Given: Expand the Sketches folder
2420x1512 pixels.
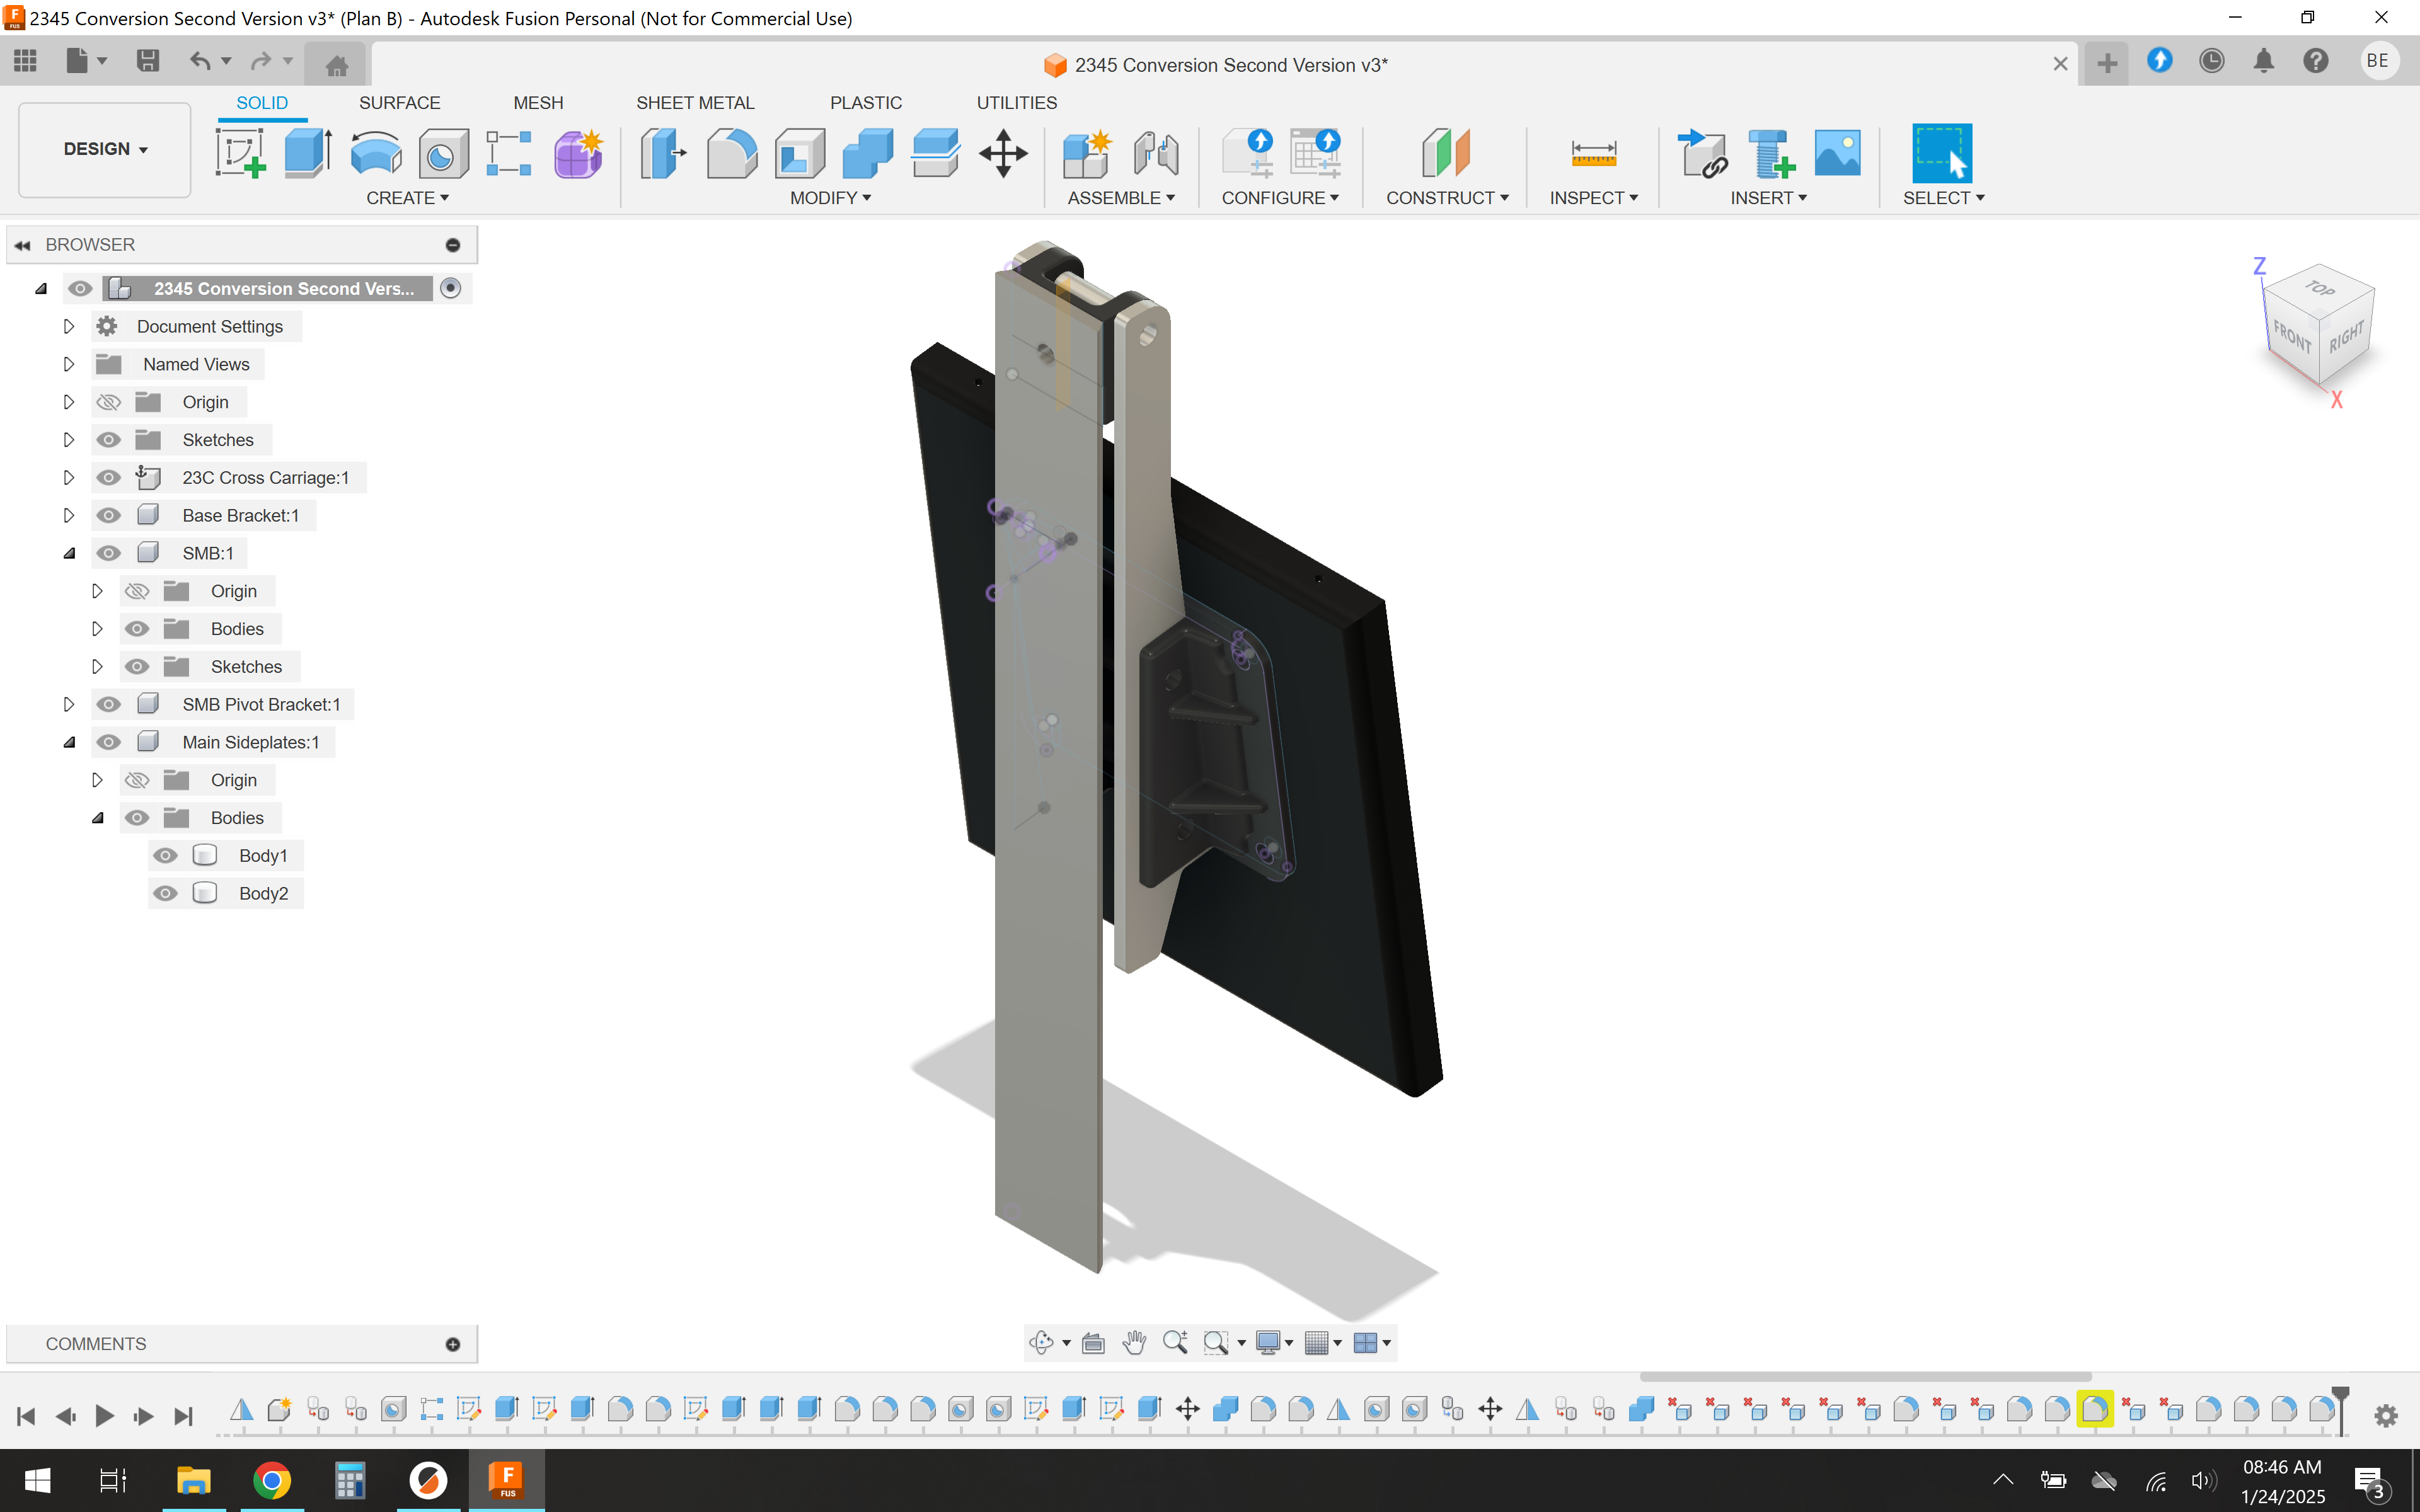Looking at the screenshot, I should (x=69, y=439).
